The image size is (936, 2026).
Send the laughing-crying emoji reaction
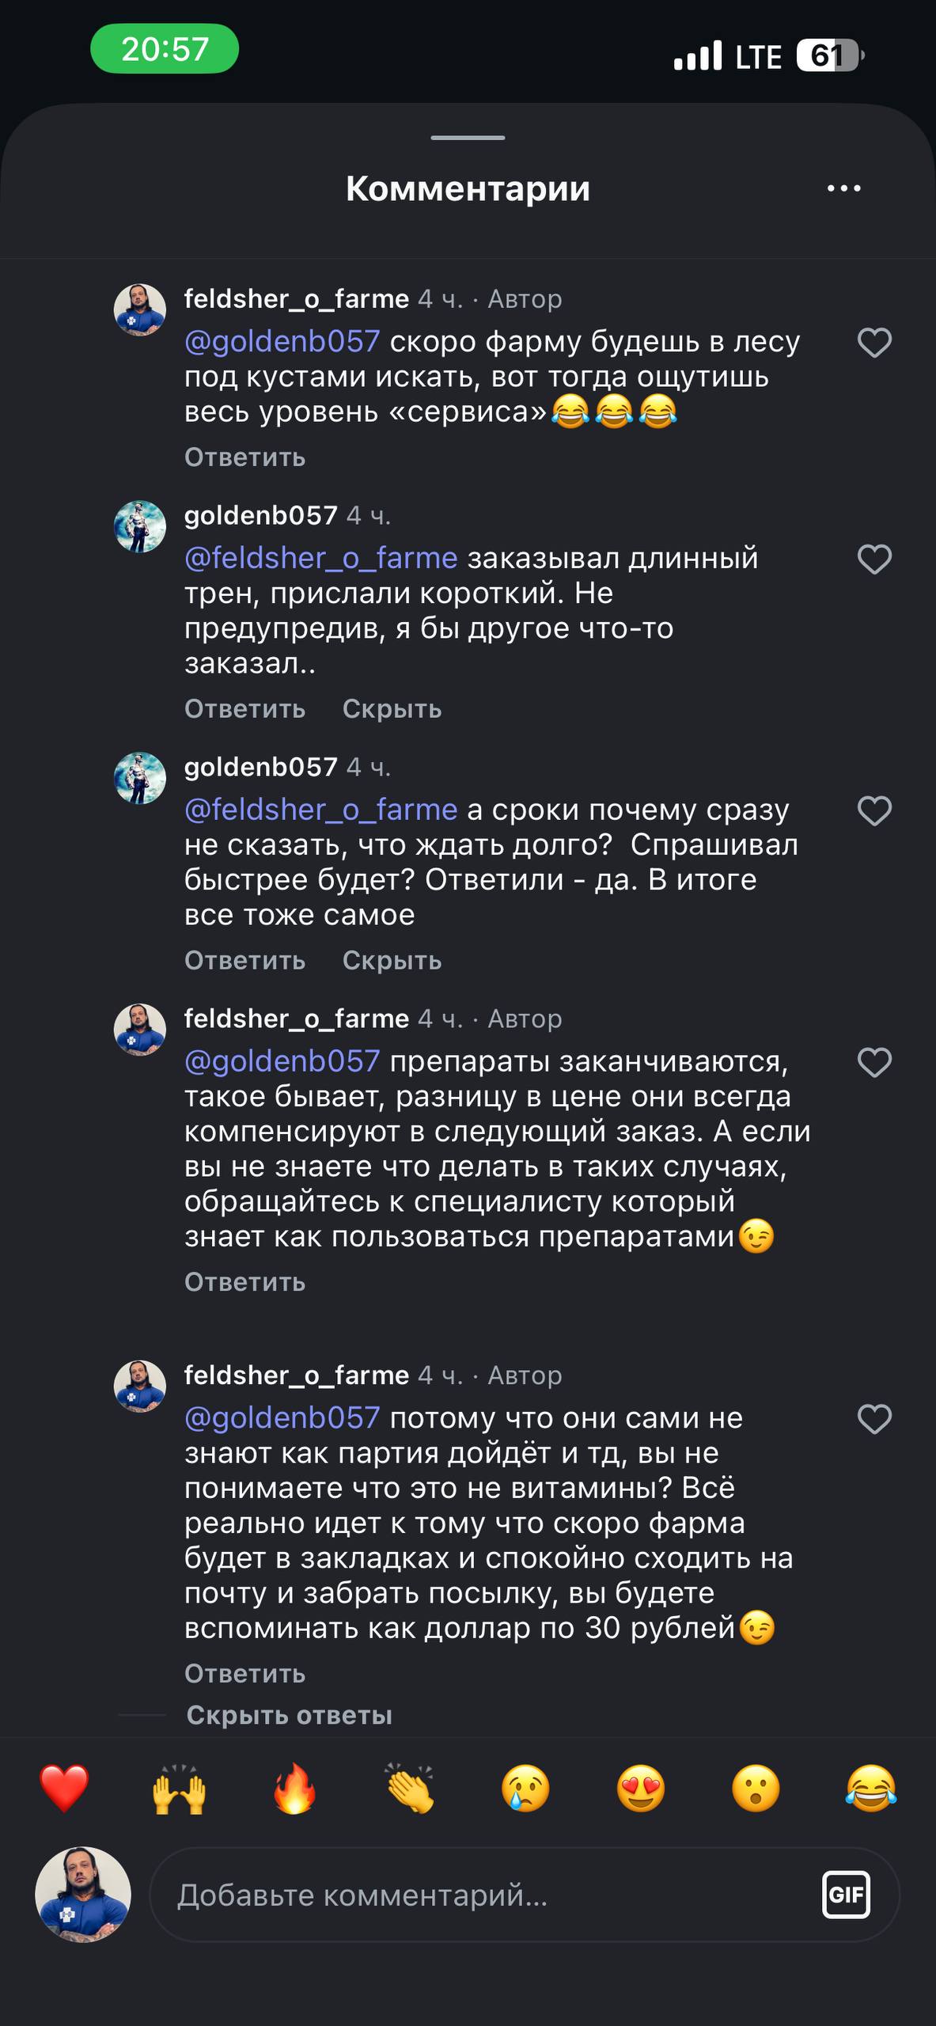870,1789
